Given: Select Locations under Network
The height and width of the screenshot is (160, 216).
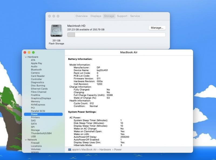Looking at the screenshot, I should click(36, 146).
